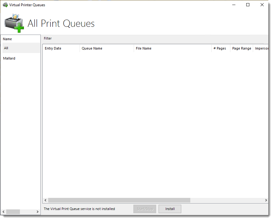Click the Virtual Printer Queues title bar icon
The height and width of the screenshot is (220, 273).
coord(5,5)
